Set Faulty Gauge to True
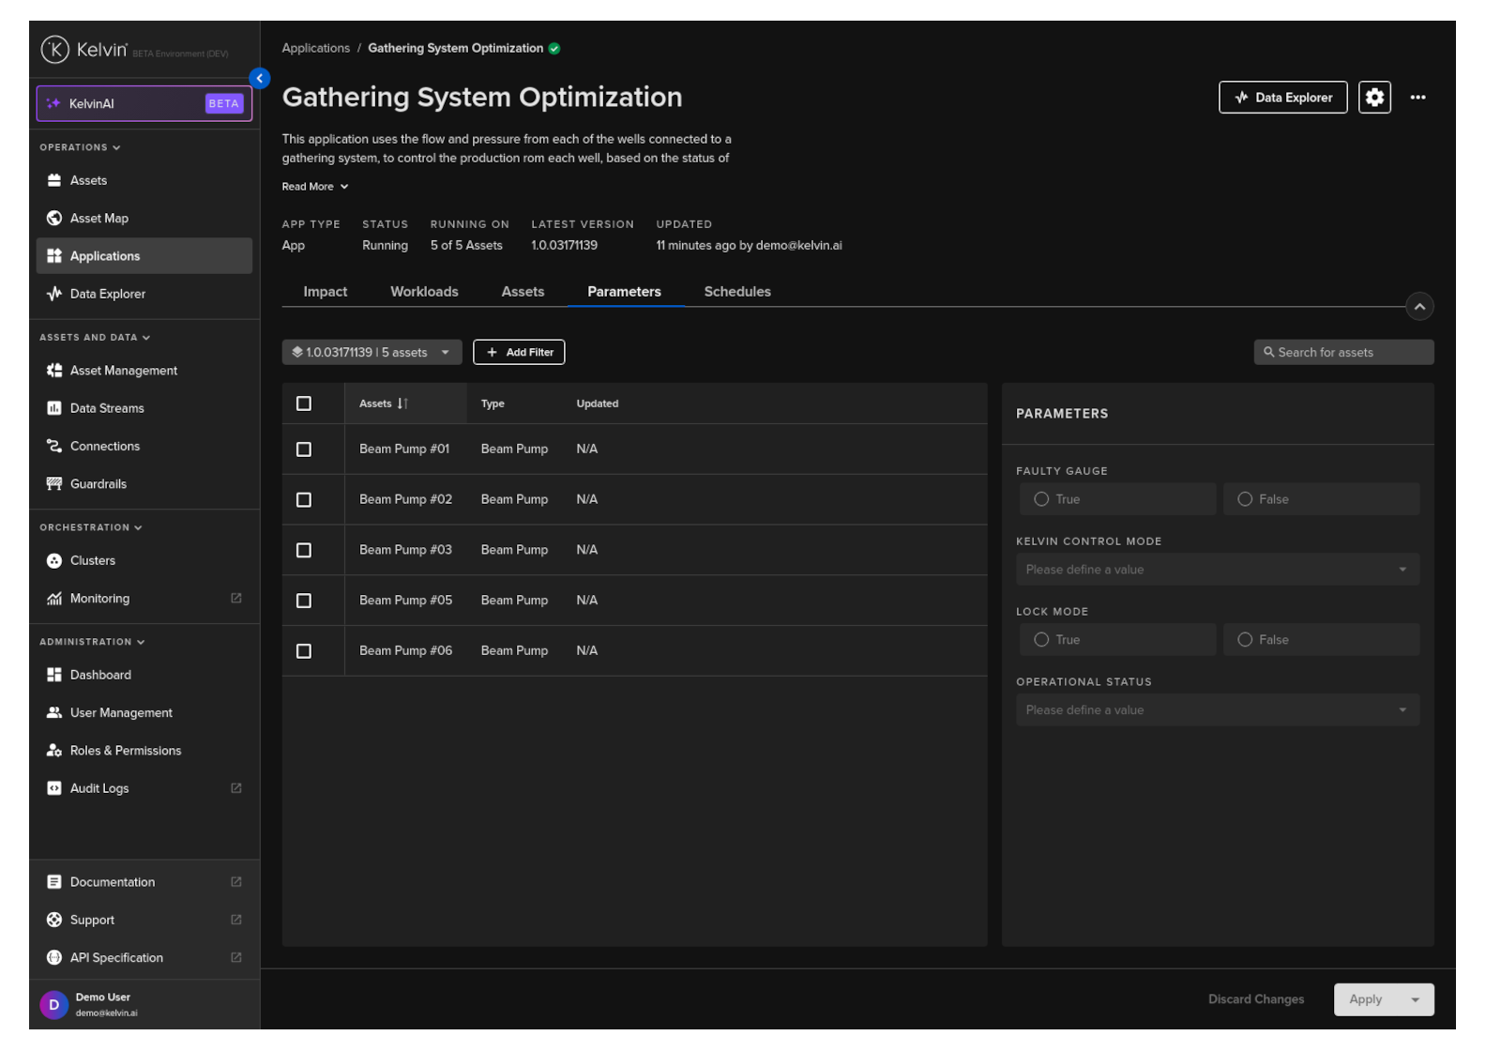The image size is (1486, 1051). coord(1041,499)
